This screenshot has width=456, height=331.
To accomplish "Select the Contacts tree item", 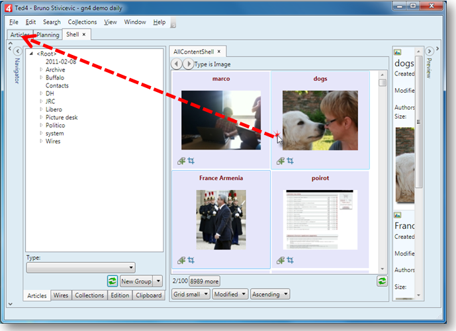I will (x=57, y=85).
